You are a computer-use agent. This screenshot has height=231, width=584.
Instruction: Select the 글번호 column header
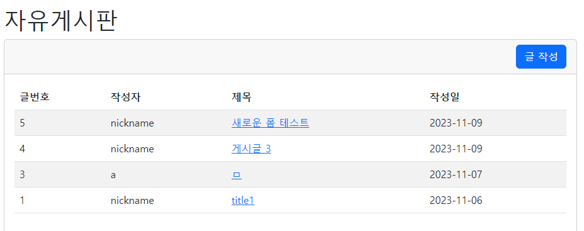tap(35, 97)
